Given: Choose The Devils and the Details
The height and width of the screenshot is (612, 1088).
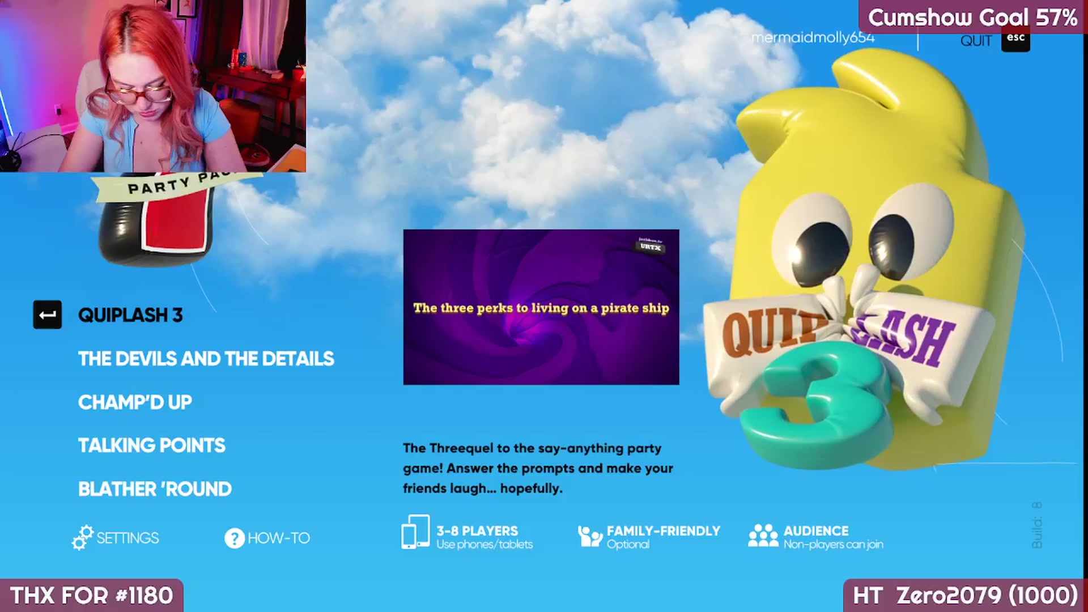Looking at the screenshot, I should click(206, 359).
